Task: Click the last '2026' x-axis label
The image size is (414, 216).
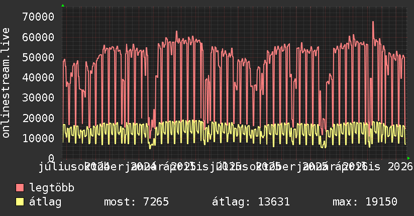Action: click(x=400, y=167)
